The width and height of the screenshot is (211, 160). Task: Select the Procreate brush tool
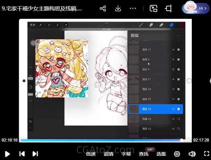[x=141, y=25]
